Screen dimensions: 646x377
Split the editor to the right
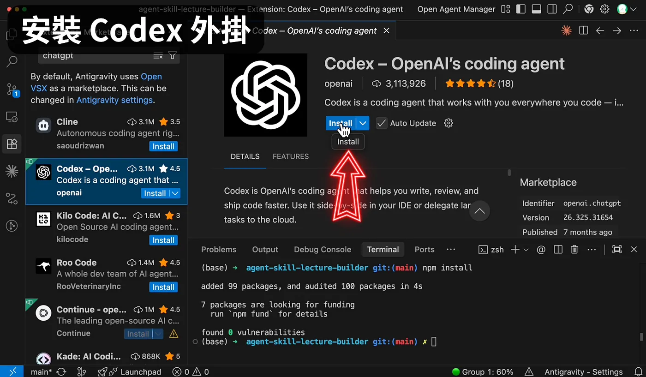pyautogui.click(x=583, y=30)
